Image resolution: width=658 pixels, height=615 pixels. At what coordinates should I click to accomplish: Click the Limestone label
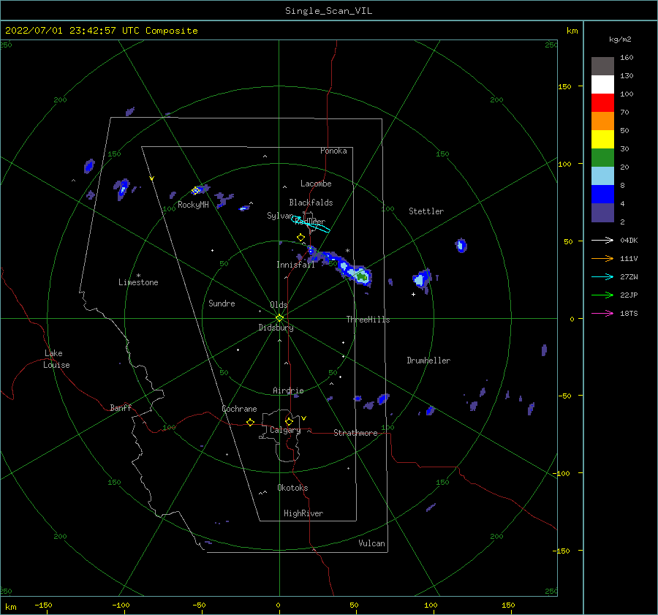point(138,282)
